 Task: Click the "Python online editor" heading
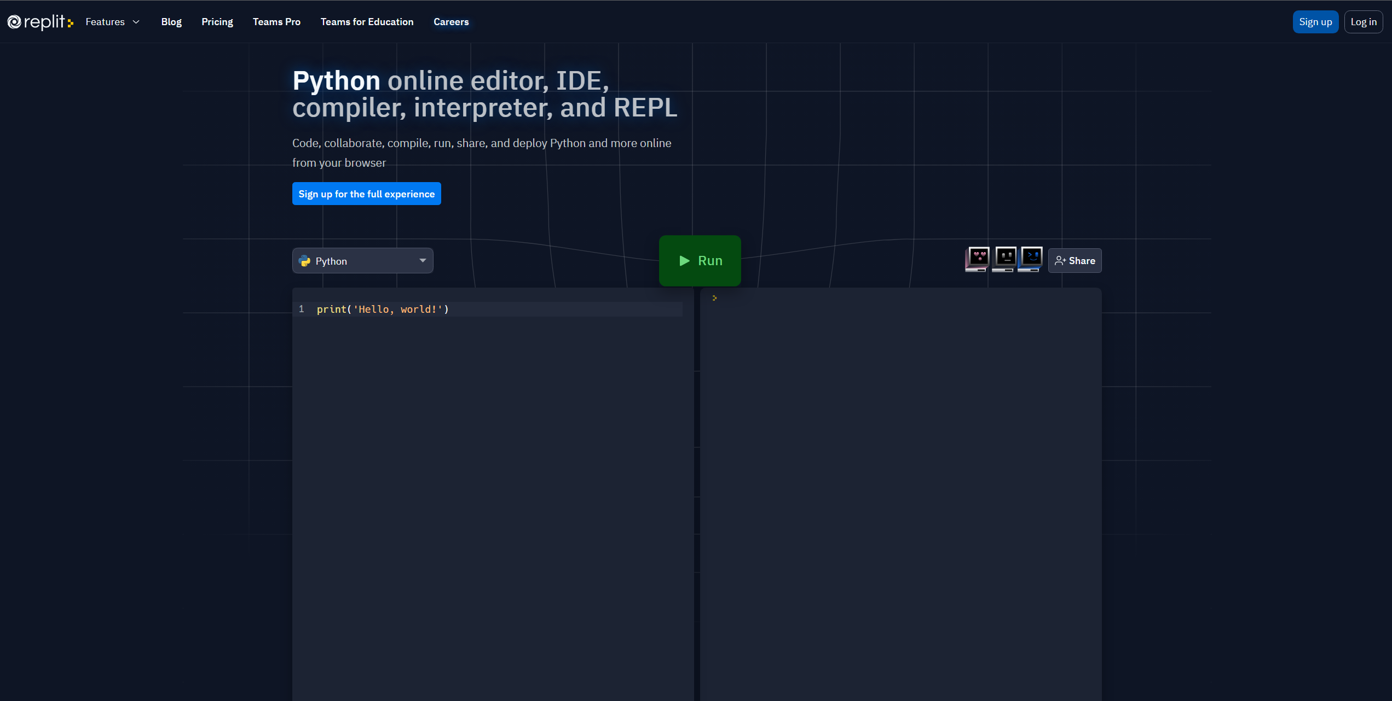tap(485, 94)
